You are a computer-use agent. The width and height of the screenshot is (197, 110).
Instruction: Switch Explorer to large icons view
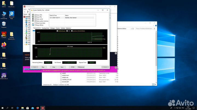(x=155, y=84)
